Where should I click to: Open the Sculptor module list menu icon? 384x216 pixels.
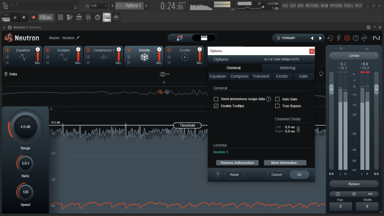[48, 57]
